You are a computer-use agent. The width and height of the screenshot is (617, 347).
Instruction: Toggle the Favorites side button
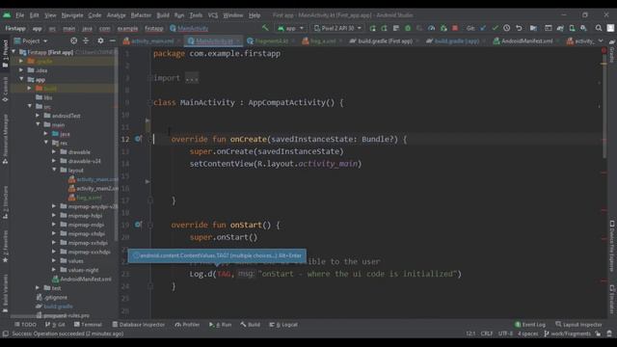[5, 247]
